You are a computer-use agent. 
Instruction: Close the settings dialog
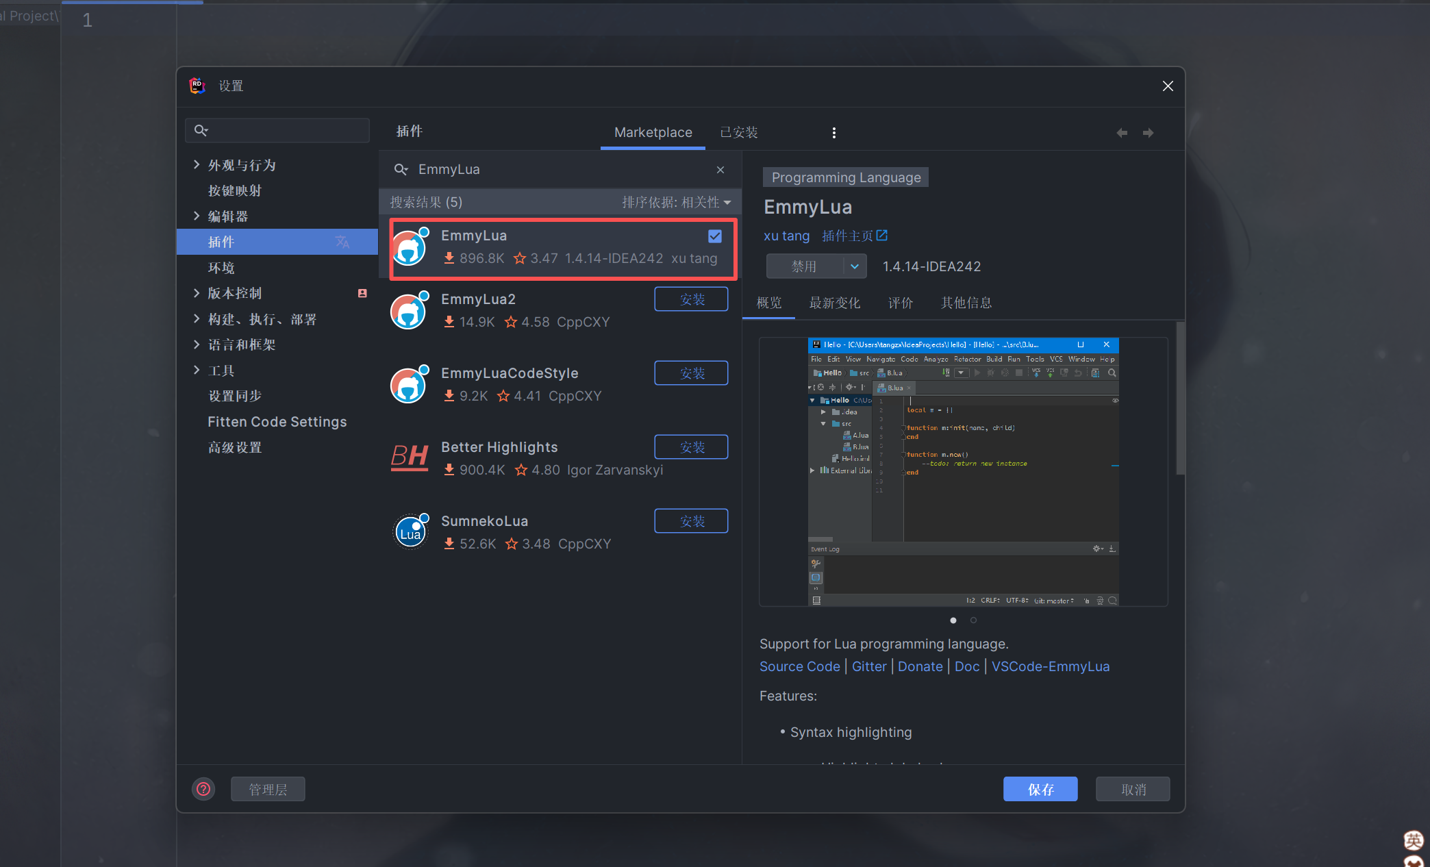(1168, 86)
